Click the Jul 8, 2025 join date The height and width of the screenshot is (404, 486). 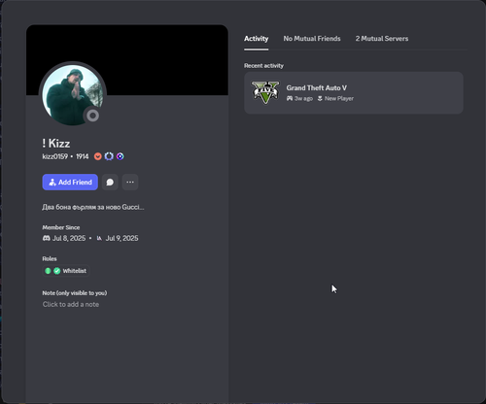pyautogui.click(x=69, y=238)
